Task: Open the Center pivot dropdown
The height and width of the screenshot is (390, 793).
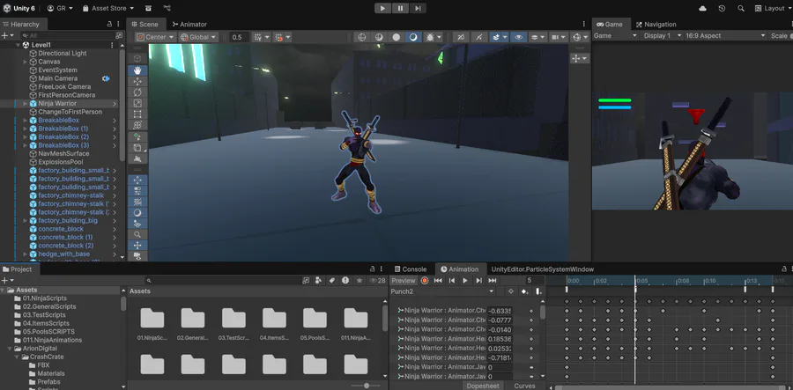Action: tap(156, 37)
